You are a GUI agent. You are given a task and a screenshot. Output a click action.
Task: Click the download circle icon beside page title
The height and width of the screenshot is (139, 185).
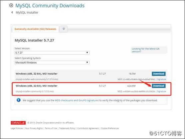click(11, 5)
